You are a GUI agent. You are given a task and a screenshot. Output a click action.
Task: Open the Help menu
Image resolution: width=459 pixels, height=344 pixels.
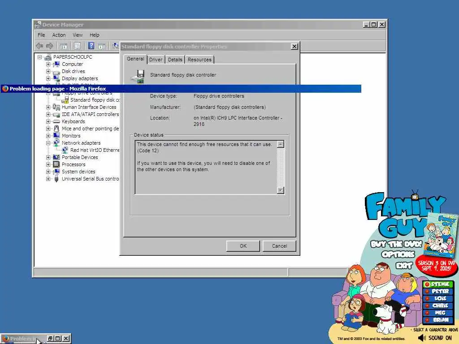(95, 35)
